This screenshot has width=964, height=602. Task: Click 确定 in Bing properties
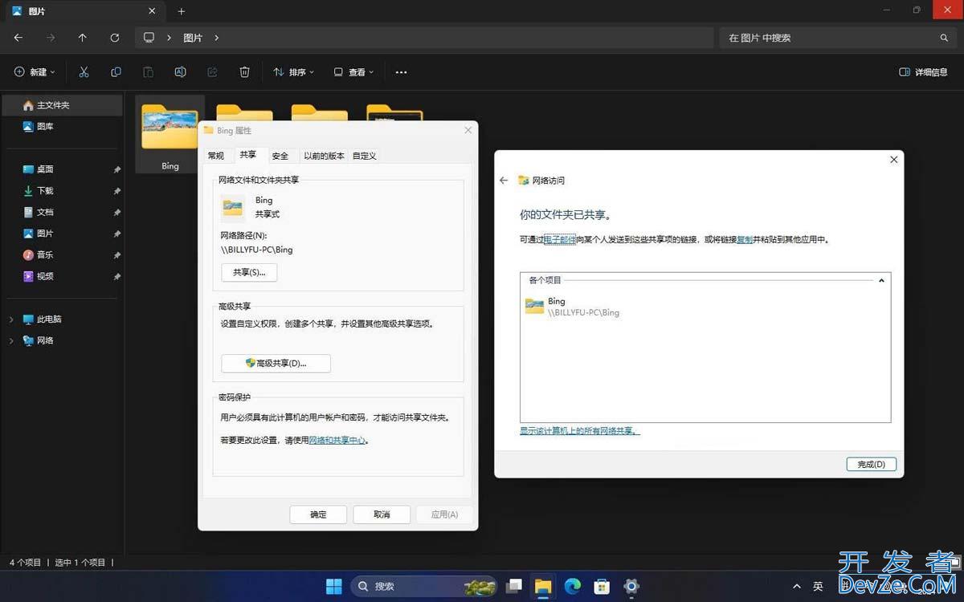pos(318,515)
